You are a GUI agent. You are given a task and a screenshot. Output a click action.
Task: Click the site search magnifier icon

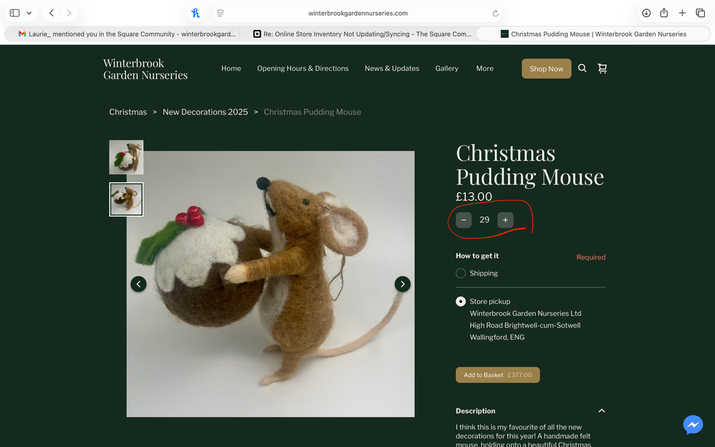(582, 69)
